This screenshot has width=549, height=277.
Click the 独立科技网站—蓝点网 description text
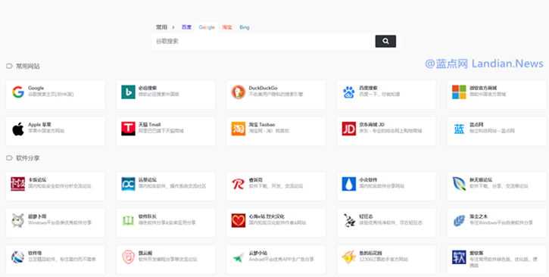click(x=492, y=131)
